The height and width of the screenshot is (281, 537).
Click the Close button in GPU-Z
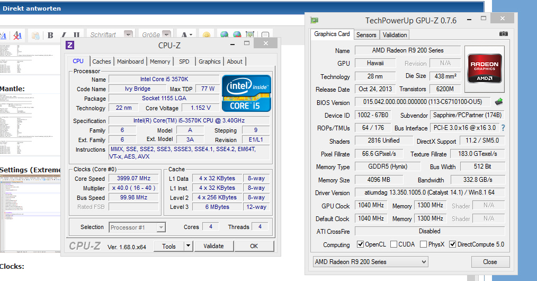pos(490,262)
